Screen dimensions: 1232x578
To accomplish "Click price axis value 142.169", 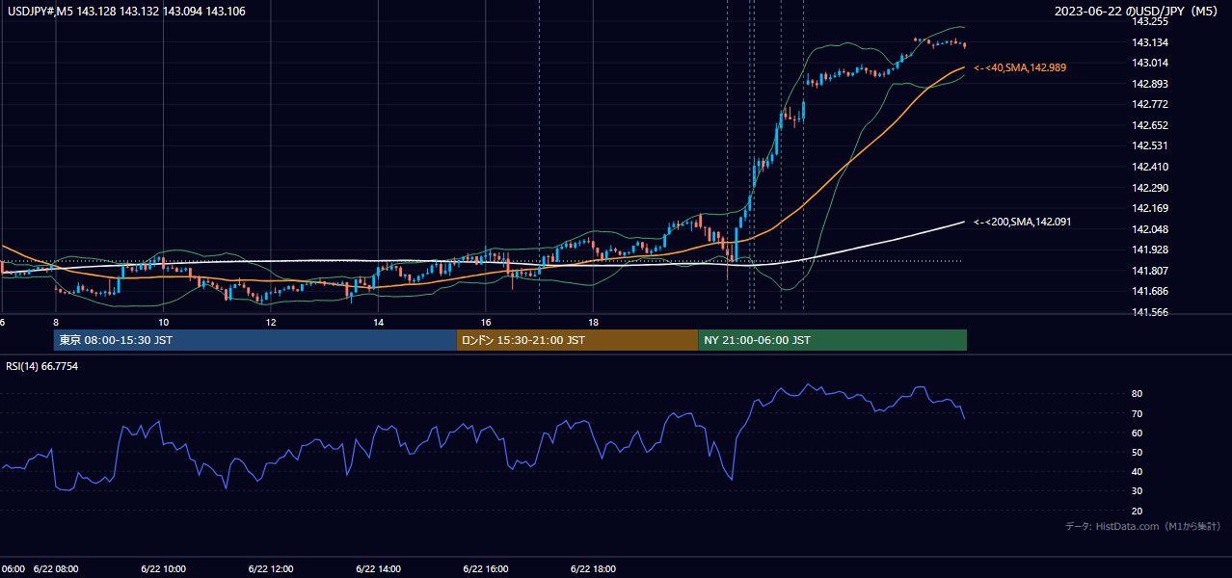I will [x=1150, y=208].
